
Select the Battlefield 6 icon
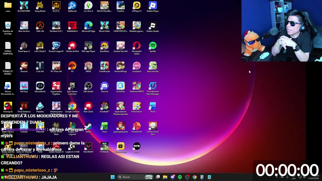[72, 27]
